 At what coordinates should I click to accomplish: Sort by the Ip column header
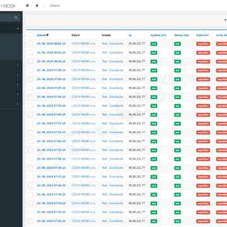coord(130,35)
